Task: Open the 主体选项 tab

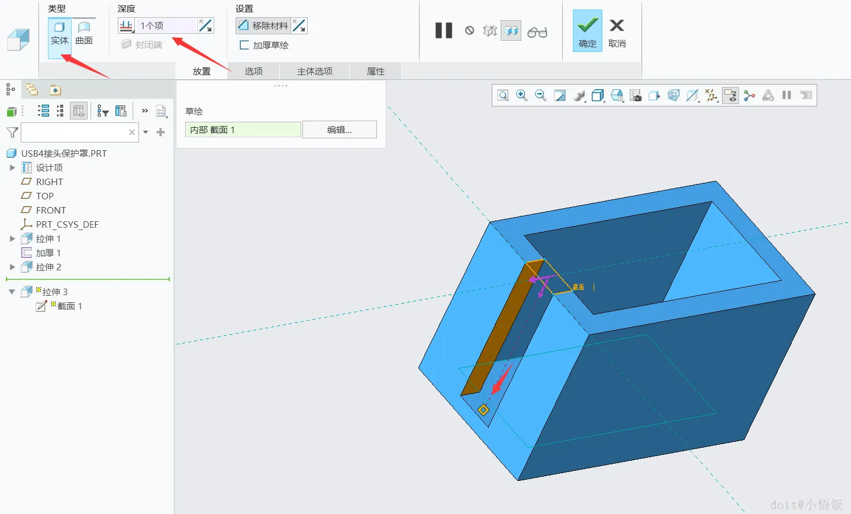Action: pyautogui.click(x=315, y=71)
